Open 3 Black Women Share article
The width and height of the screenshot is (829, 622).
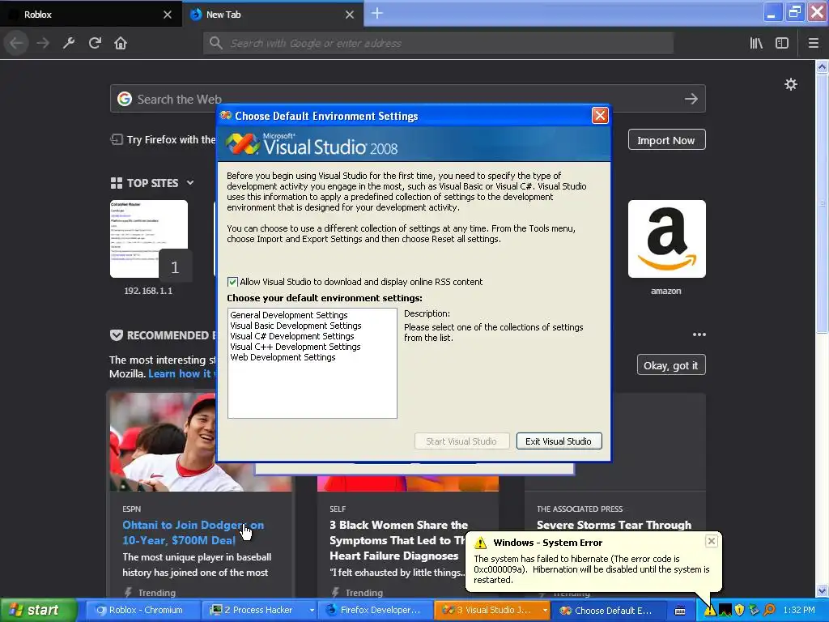click(x=398, y=540)
